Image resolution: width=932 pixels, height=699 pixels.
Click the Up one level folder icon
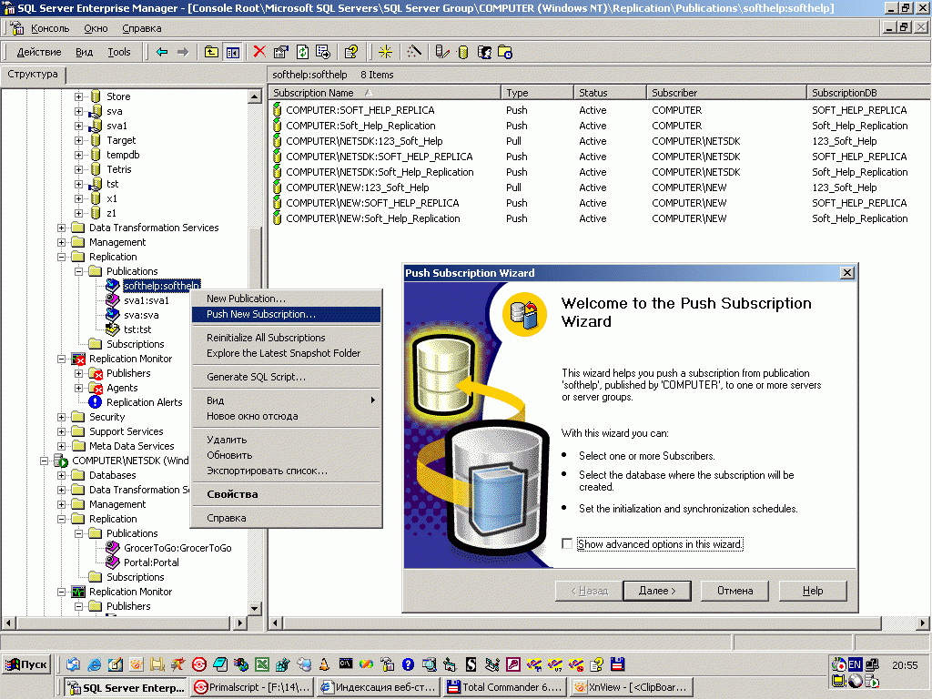click(211, 52)
